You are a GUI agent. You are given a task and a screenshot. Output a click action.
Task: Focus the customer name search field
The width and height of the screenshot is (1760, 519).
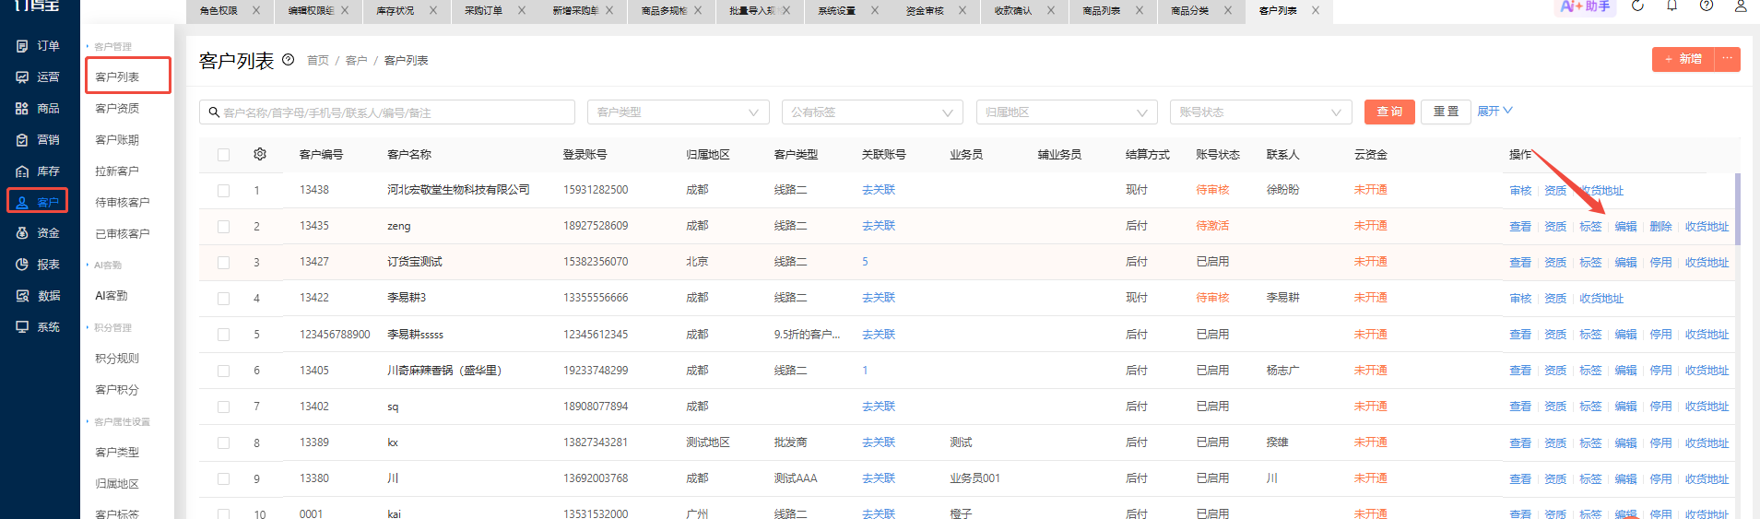[387, 112]
